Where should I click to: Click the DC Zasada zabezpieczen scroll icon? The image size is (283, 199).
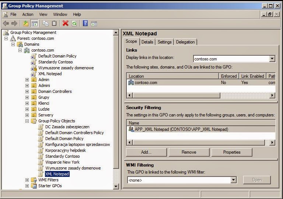pos(41,127)
